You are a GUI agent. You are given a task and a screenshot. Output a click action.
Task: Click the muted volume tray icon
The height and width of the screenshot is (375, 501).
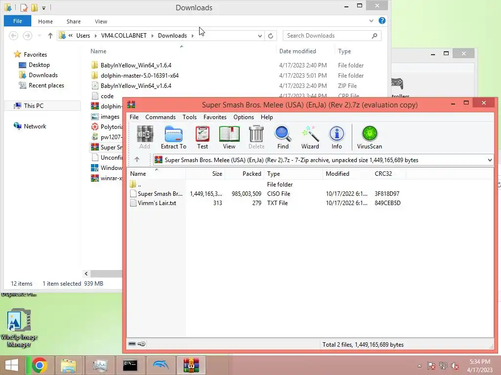pos(455,366)
